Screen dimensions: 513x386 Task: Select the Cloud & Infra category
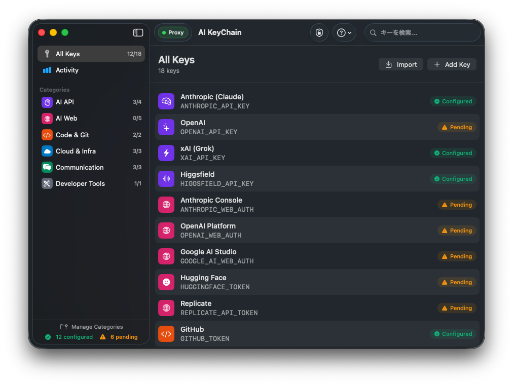click(x=91, y=151)
